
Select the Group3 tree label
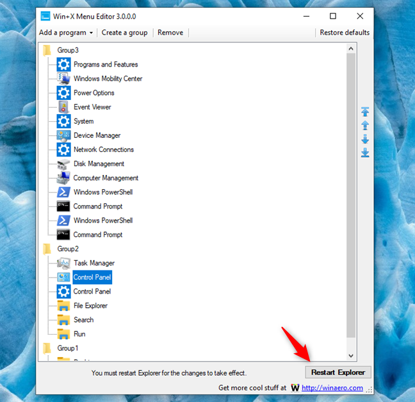[68, 50]
